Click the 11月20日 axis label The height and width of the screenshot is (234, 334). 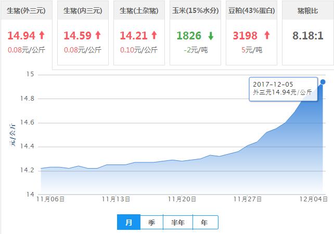pos(182,199)
